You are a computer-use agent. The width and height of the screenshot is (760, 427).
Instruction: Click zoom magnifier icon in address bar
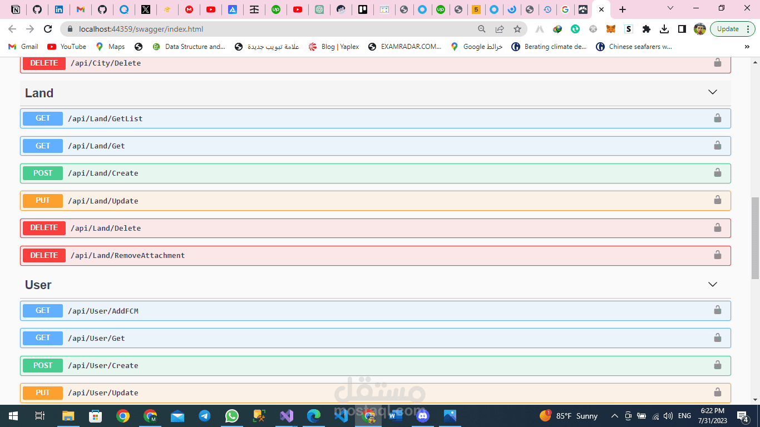pyautogui.click(x=482, y=29)
